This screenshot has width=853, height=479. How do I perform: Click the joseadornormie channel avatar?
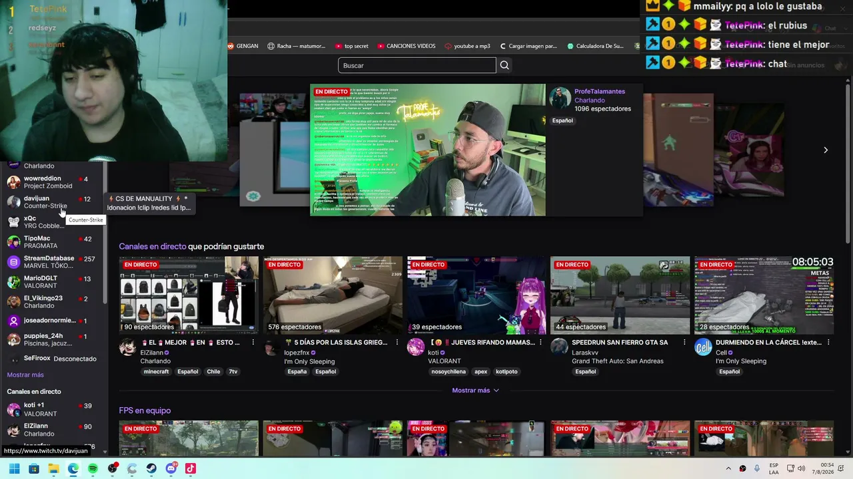coord(13,321)
